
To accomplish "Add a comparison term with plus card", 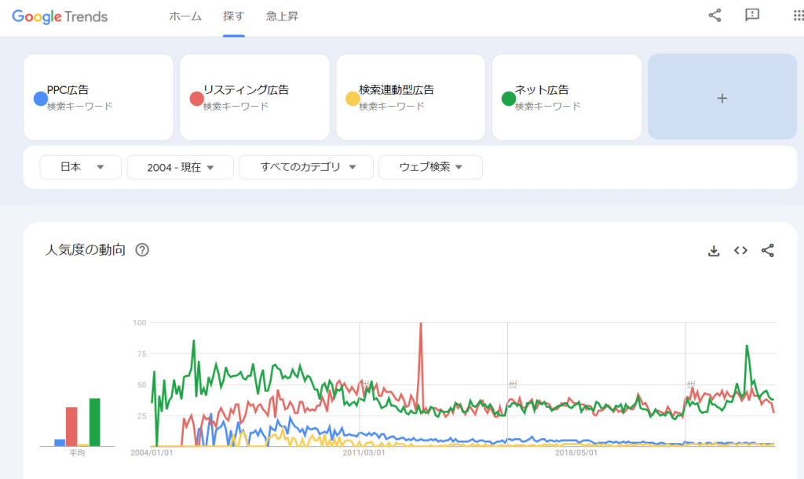I will point(722,98).
